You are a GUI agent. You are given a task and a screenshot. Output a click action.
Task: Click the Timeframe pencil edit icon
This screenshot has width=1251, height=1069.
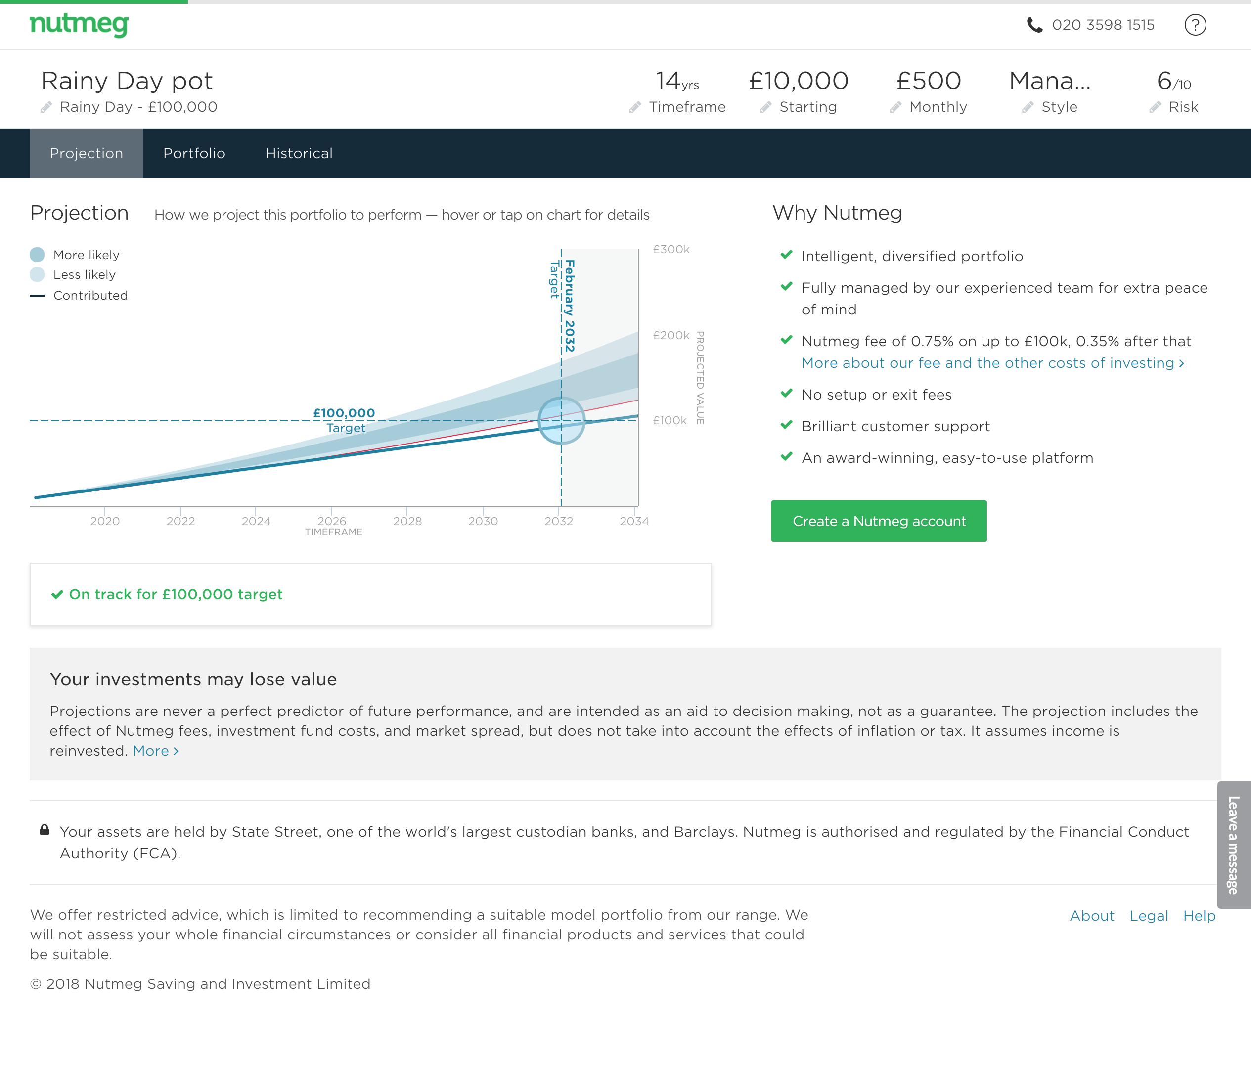pos(634,107)
